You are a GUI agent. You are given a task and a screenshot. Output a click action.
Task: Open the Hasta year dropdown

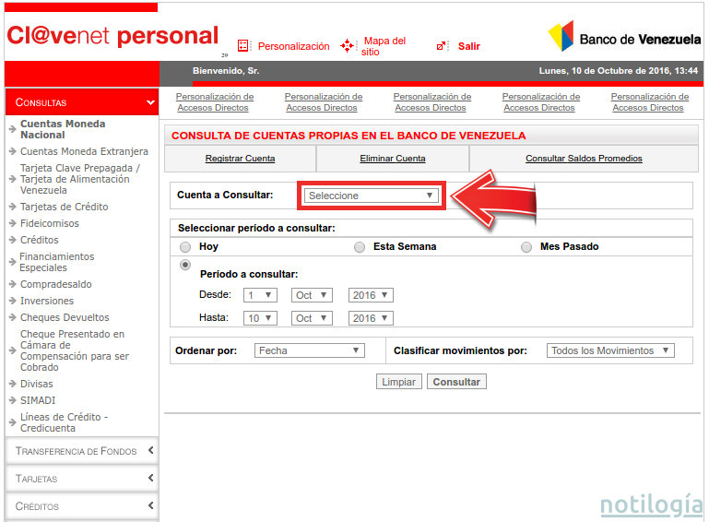371,318
